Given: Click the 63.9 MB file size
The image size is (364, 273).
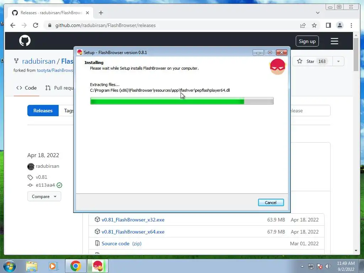Looking at the screenshot, I should tap(276, 220).
